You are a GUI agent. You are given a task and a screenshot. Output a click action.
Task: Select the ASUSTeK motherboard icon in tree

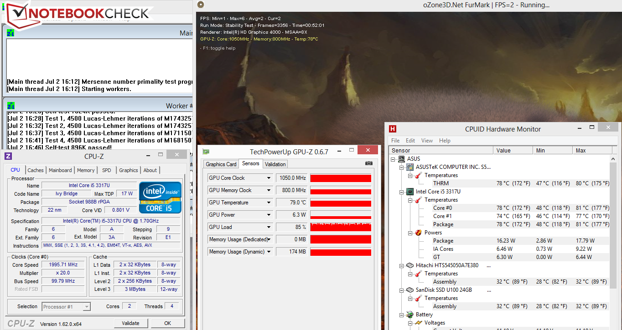coord(409,167)
